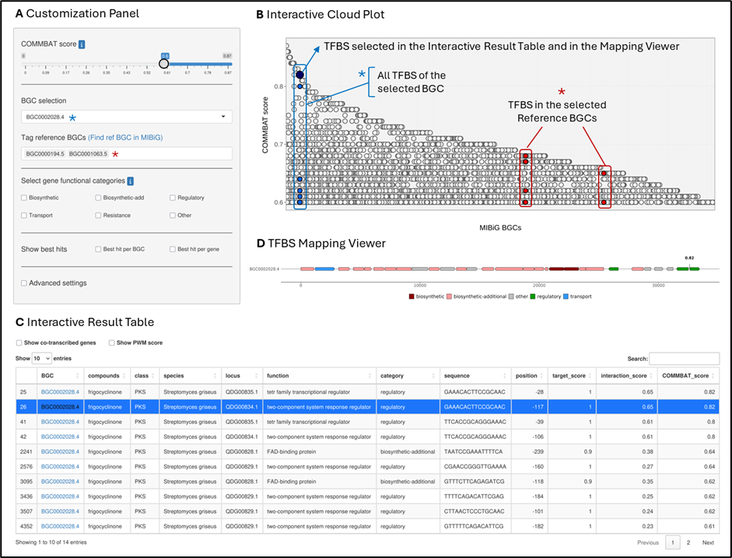
Task: Click the large dark-blue selected TFBS point
Action: 299,74
